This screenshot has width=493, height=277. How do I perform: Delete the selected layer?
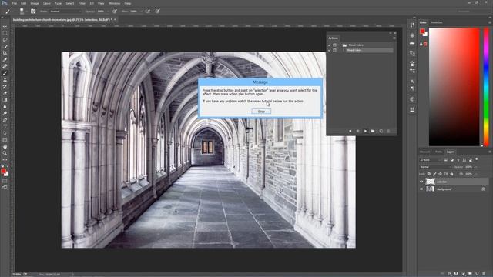point(484,274)
